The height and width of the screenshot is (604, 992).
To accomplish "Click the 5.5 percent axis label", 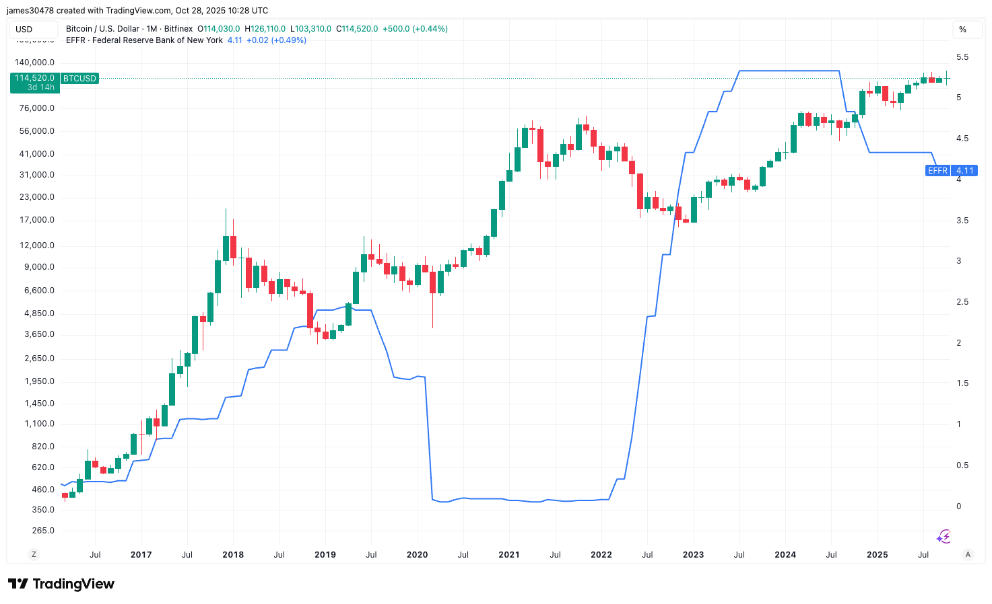I will [962, 57].
